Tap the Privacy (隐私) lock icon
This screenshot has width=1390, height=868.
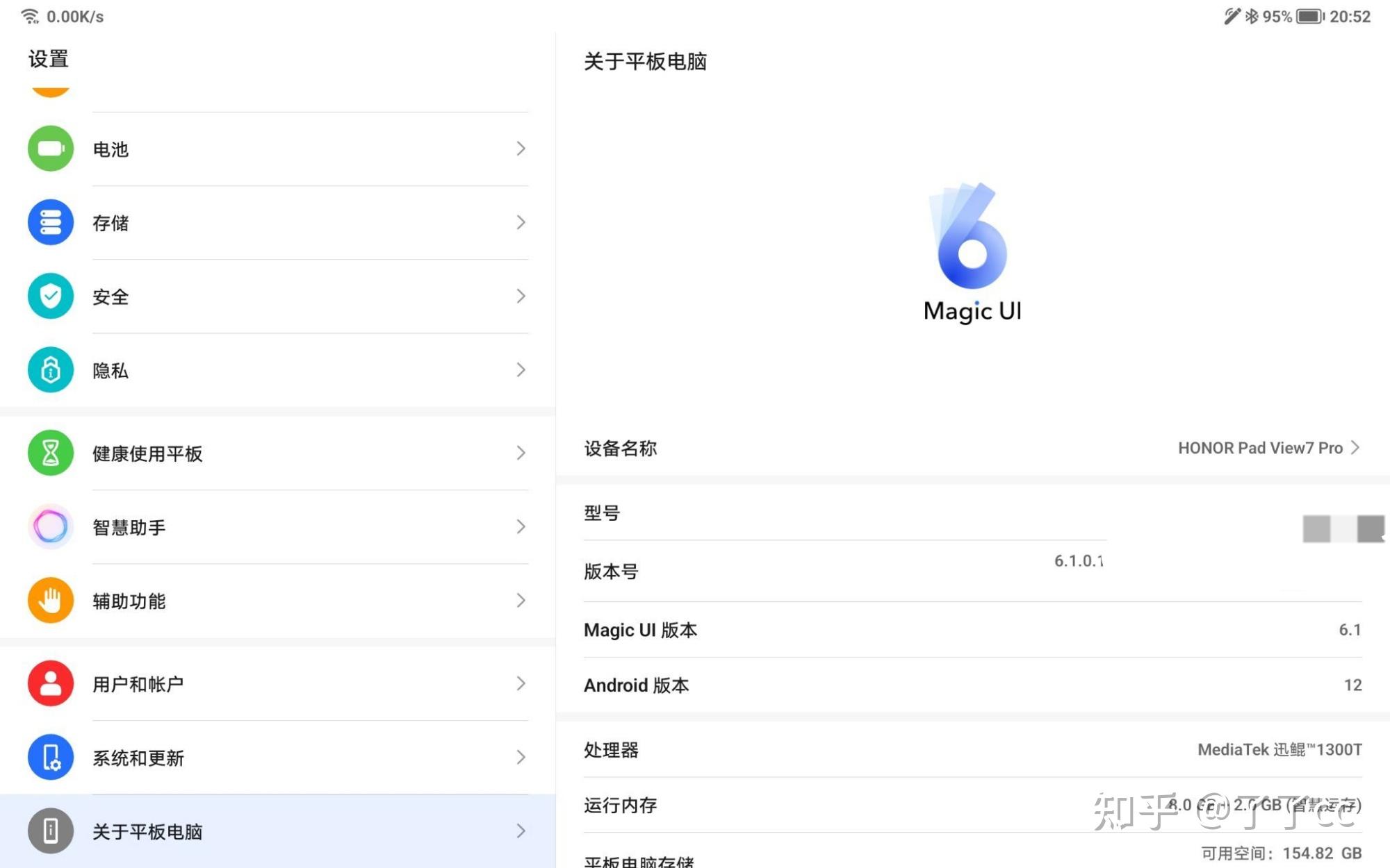pos(51,370)
